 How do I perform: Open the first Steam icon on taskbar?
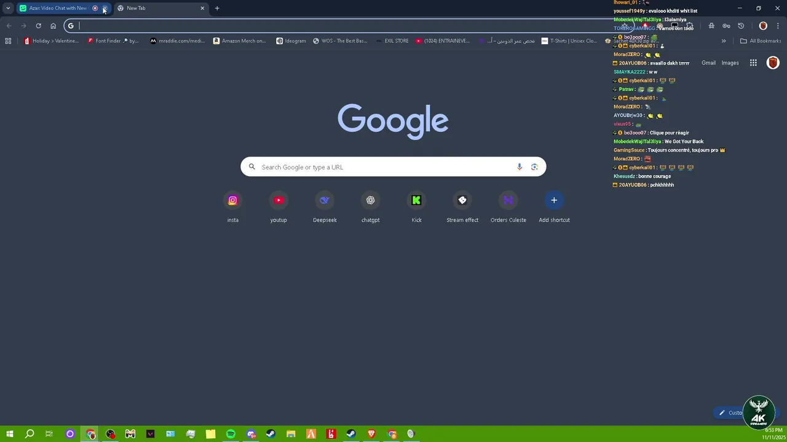(x=271, y=434)
